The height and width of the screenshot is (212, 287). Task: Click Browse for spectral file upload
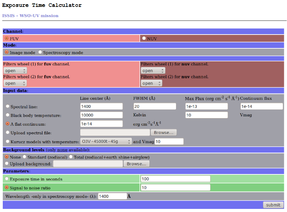(164, 133)
